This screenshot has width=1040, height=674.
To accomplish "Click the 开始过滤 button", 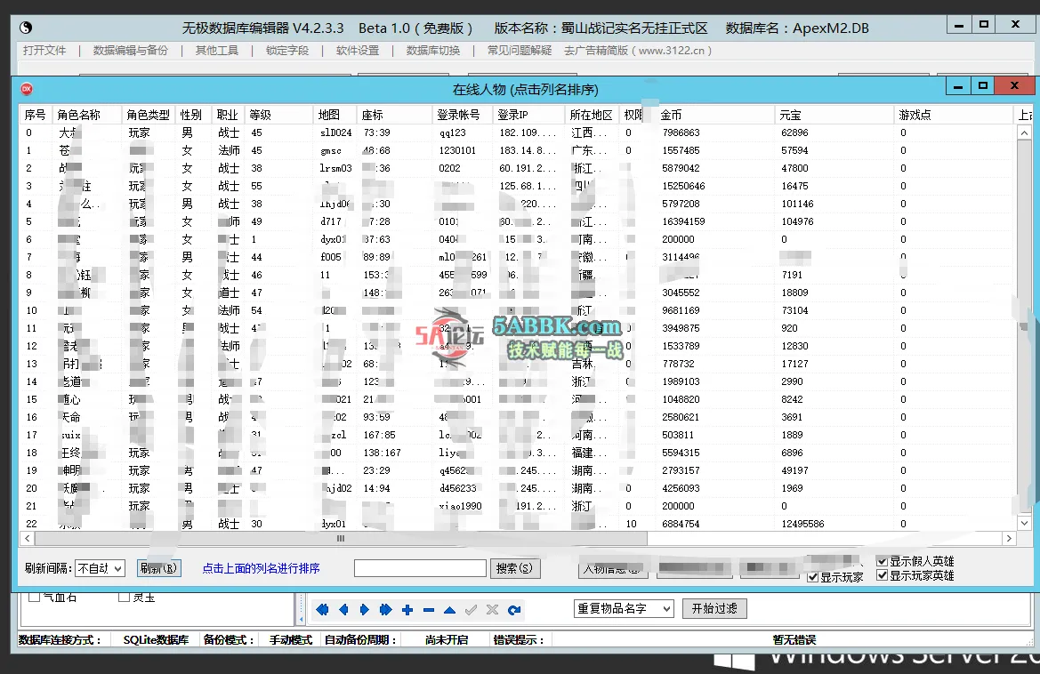I will tap(714, 609).
